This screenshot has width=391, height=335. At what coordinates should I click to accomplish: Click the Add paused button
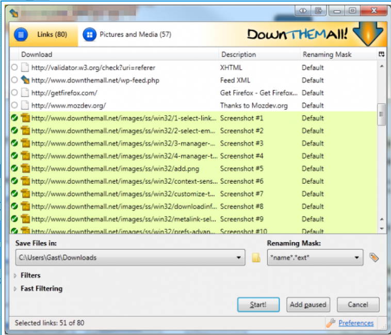pyautogui.click(x=308, y=305)
